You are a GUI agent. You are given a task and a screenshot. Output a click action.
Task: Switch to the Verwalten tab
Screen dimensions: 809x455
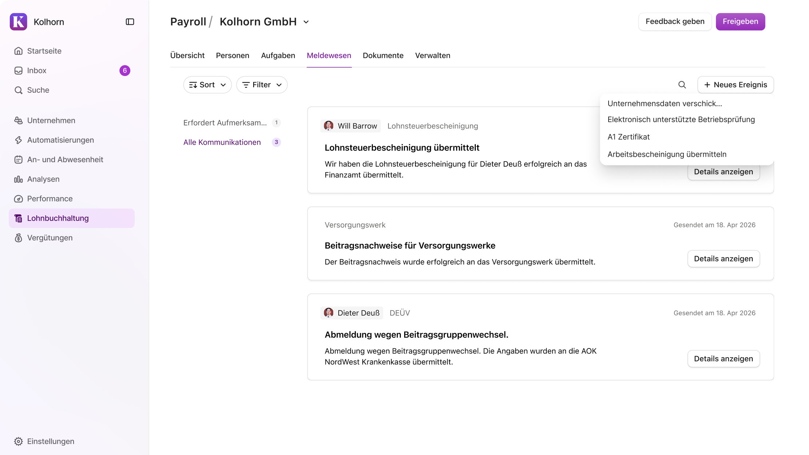(433, 55)
